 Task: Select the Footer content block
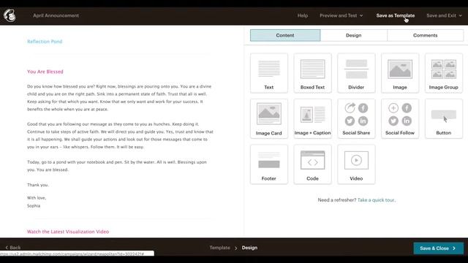(269, 164)
